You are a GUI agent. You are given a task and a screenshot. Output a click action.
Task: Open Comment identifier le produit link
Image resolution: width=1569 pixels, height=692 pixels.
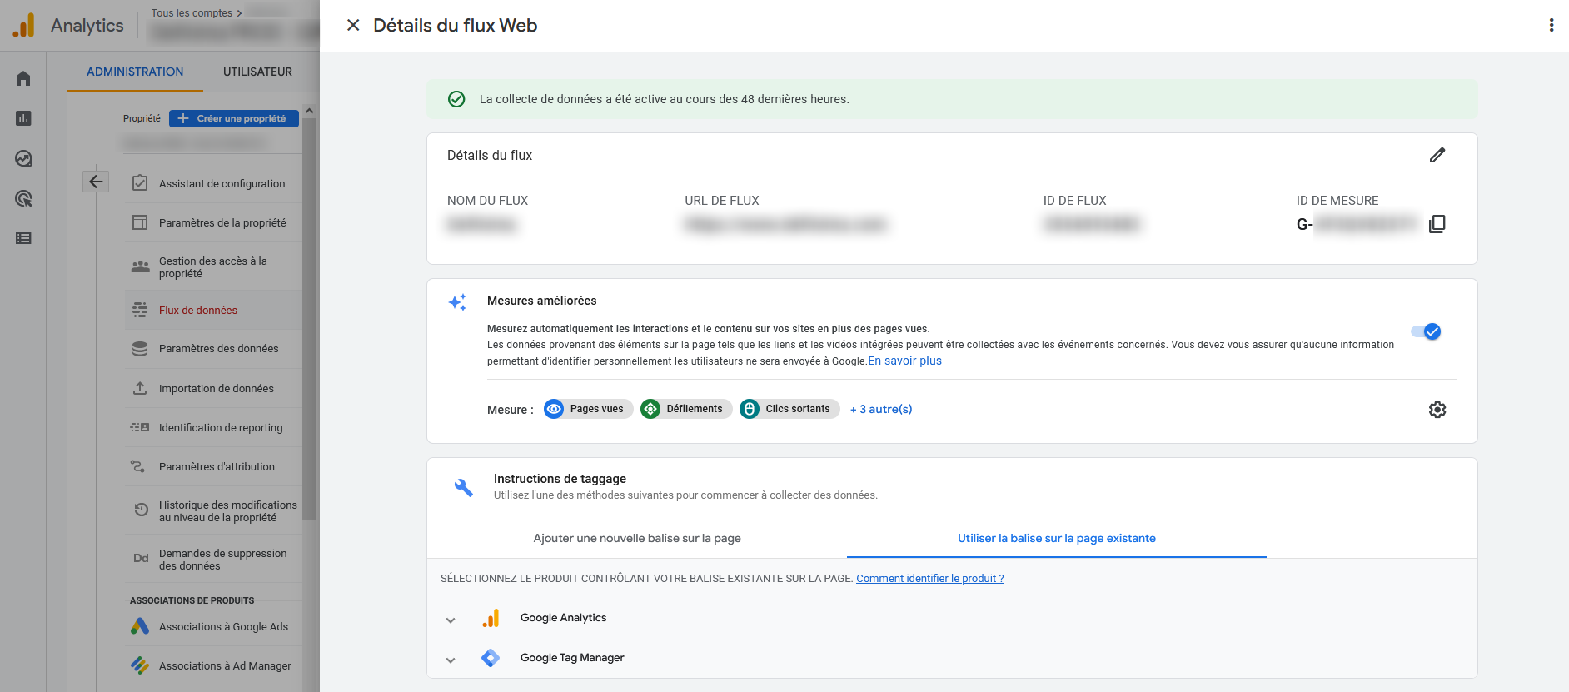point(930,578)
